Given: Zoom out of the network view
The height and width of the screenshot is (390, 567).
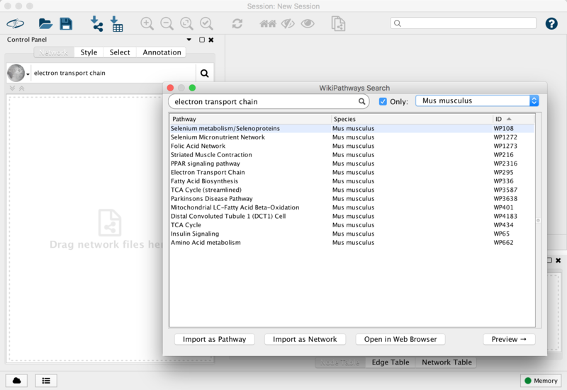Looking at the screenshot, I should (167, 24).
